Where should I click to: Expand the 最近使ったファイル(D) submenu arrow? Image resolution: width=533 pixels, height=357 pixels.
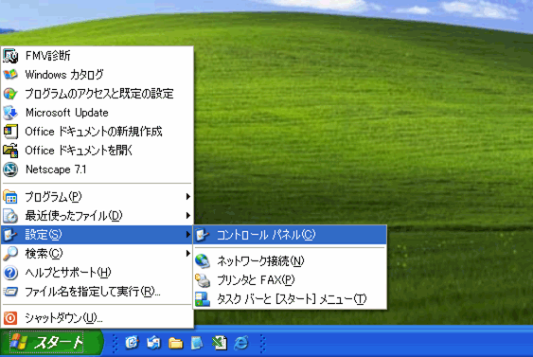(188, 216)
